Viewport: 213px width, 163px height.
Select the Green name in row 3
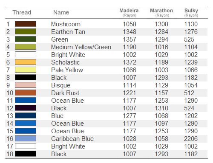pyautogui.click(x=60, y=39)
